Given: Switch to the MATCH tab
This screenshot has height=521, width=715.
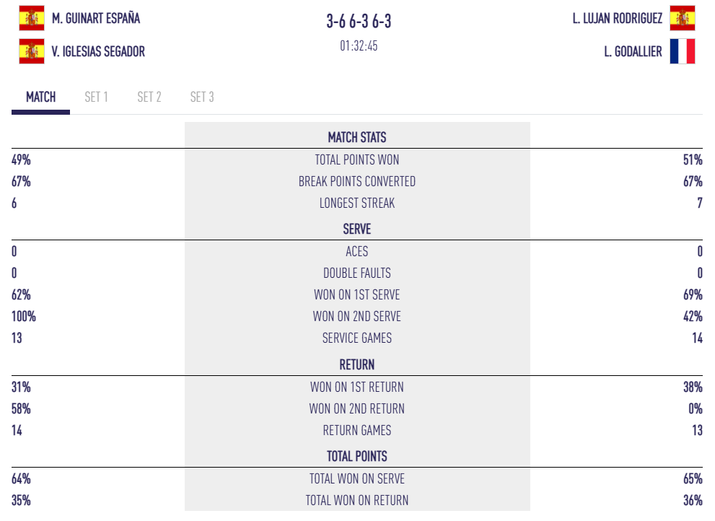Looking at the screenshot, I should click(40, 97).
